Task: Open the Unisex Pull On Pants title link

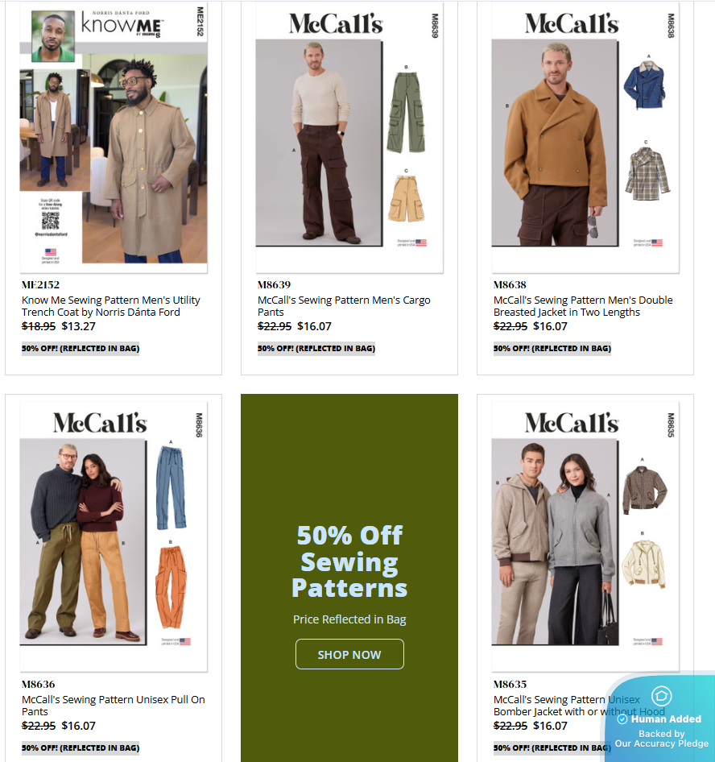Action: pyautogui.click(x=114, y=706)
